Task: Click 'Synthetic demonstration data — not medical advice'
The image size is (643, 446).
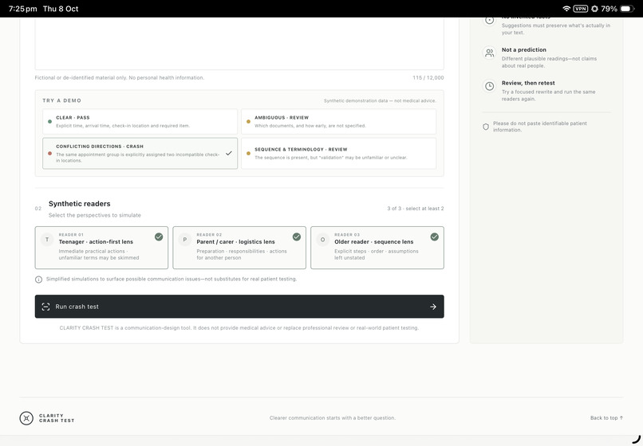Action: (x=381, y=101)
